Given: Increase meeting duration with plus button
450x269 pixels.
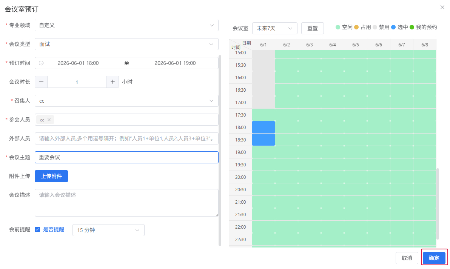Looking at the screenshot, I should 112,82.
